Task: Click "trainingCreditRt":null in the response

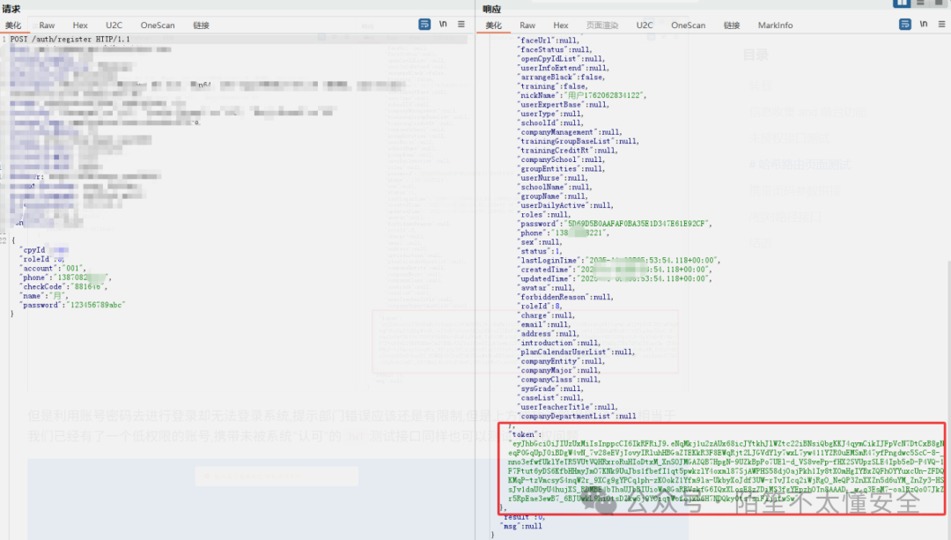Action: (567, 150)
